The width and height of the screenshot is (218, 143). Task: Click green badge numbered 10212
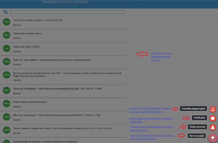[6, 104]
